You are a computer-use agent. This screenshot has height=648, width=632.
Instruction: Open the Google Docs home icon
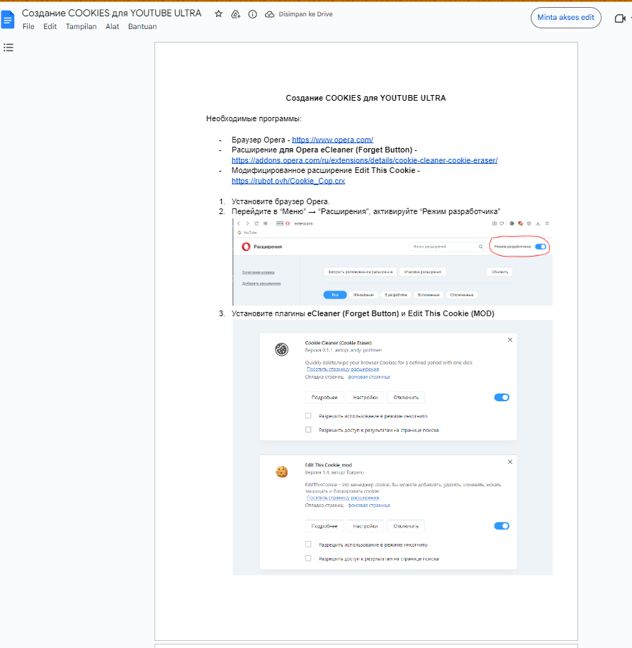[x=9, y=19]
